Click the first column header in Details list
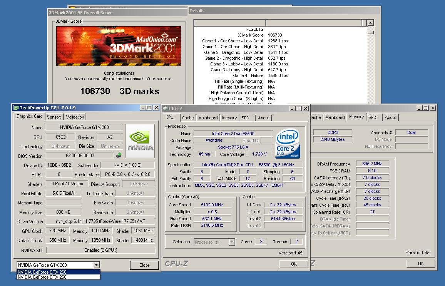 click(229, 23)
